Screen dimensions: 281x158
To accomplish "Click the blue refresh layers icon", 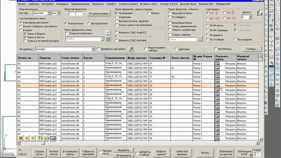I will click(108, 32).
